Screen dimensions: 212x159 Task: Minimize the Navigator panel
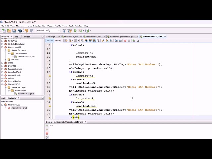[x=43, y=98]
